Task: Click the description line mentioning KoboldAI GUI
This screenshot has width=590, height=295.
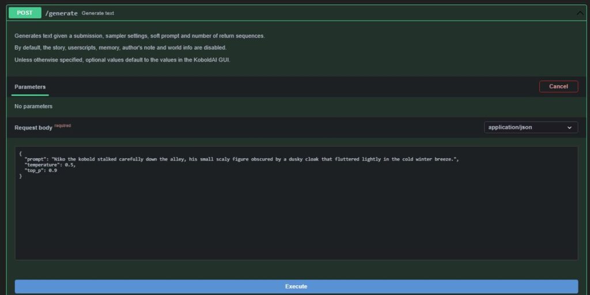Action: [x=122, y=60]
